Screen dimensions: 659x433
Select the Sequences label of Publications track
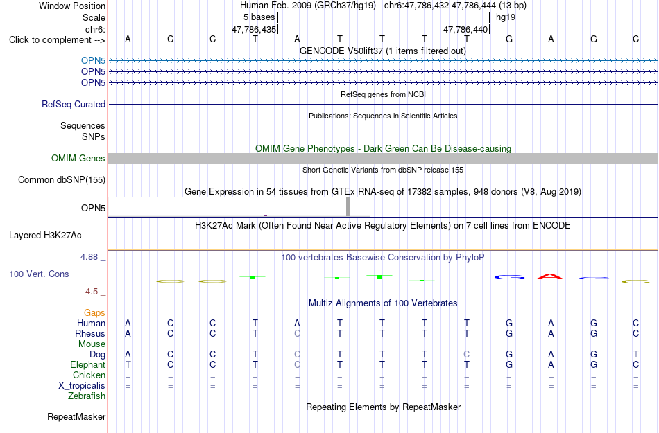click(x=83, y=125)
